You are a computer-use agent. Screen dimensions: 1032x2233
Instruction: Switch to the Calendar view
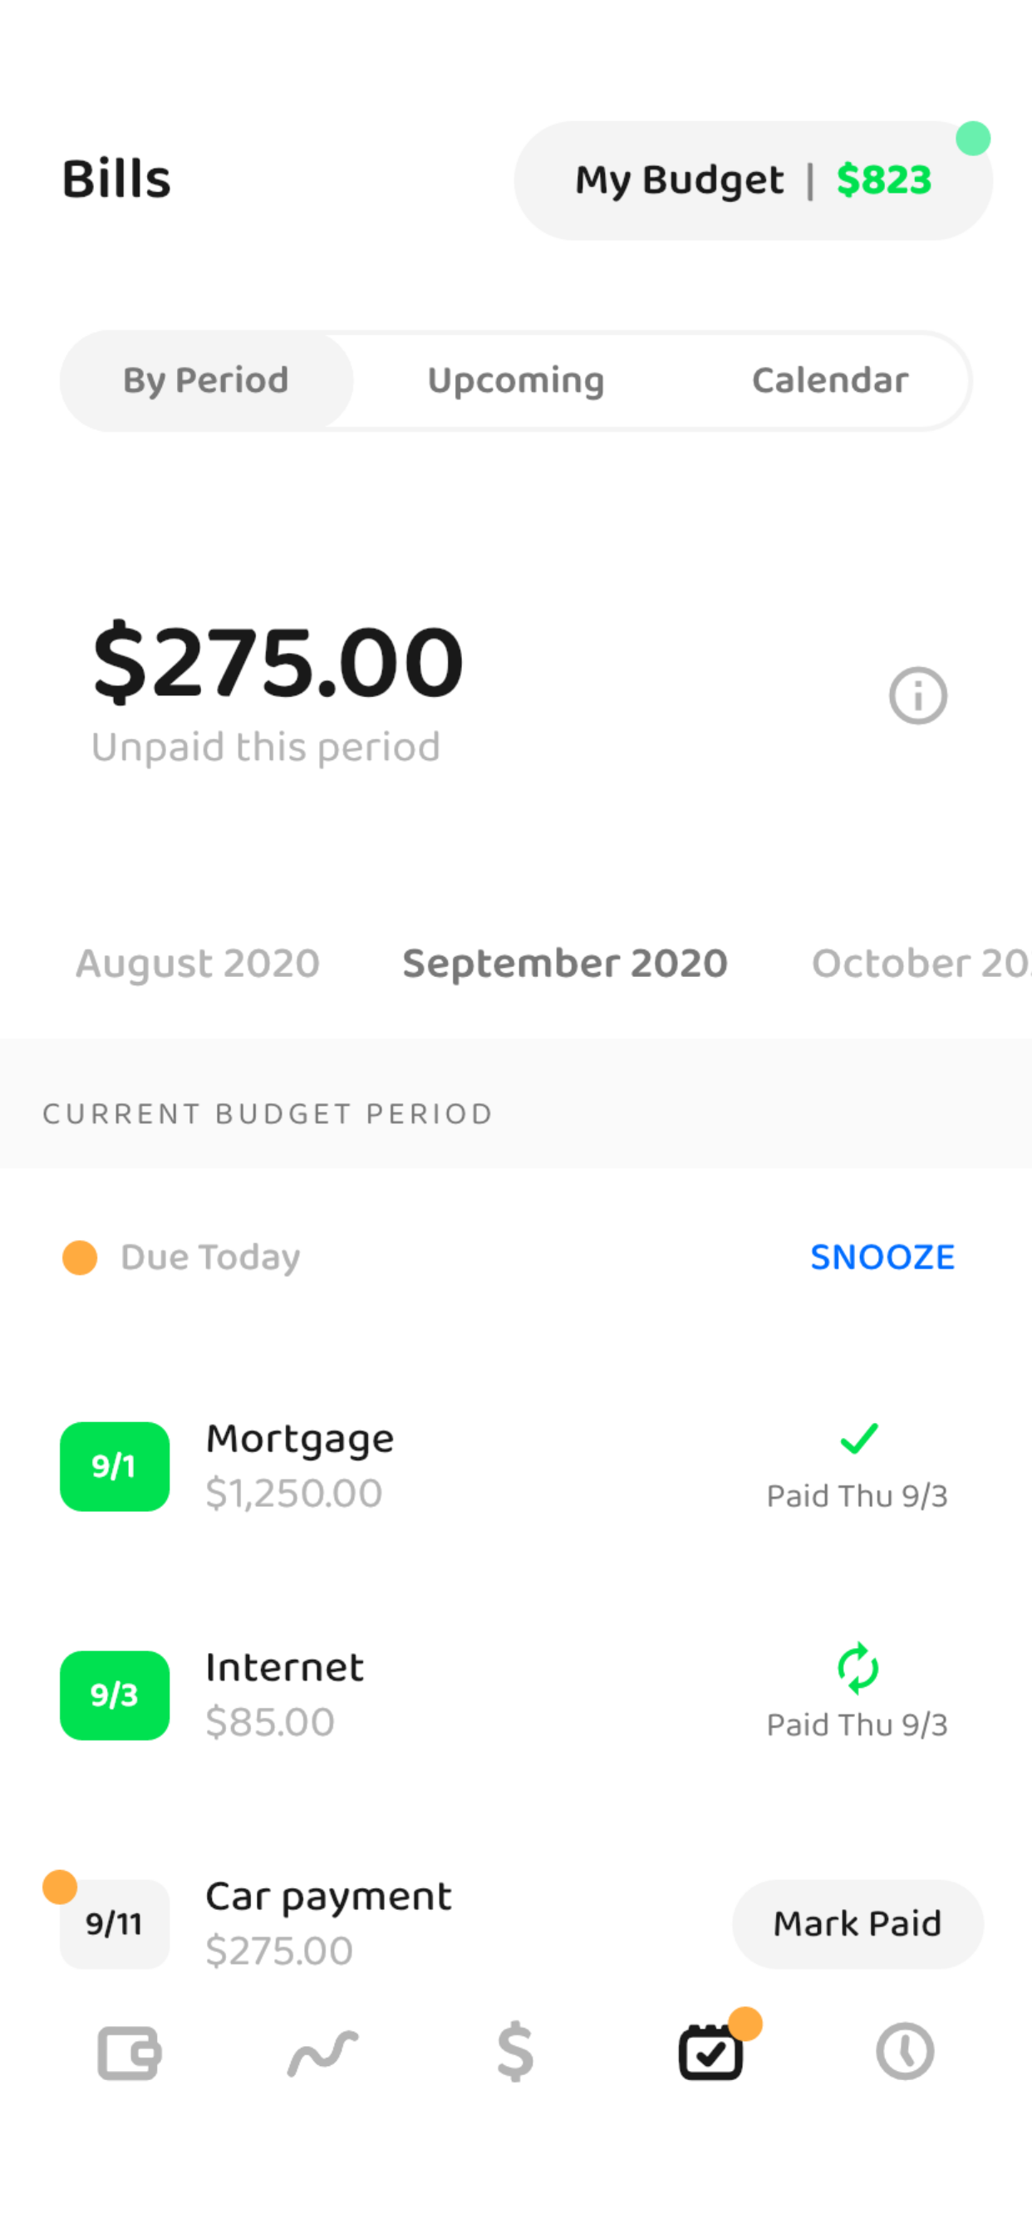pyautogui.click(x=830, y=380)
